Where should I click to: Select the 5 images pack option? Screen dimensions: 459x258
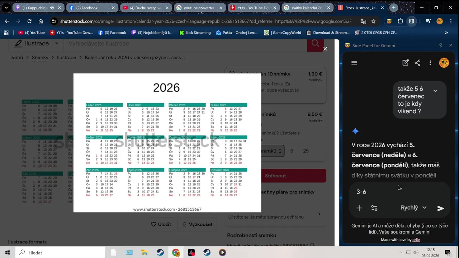pyautogui.click(x=292, y=151)
